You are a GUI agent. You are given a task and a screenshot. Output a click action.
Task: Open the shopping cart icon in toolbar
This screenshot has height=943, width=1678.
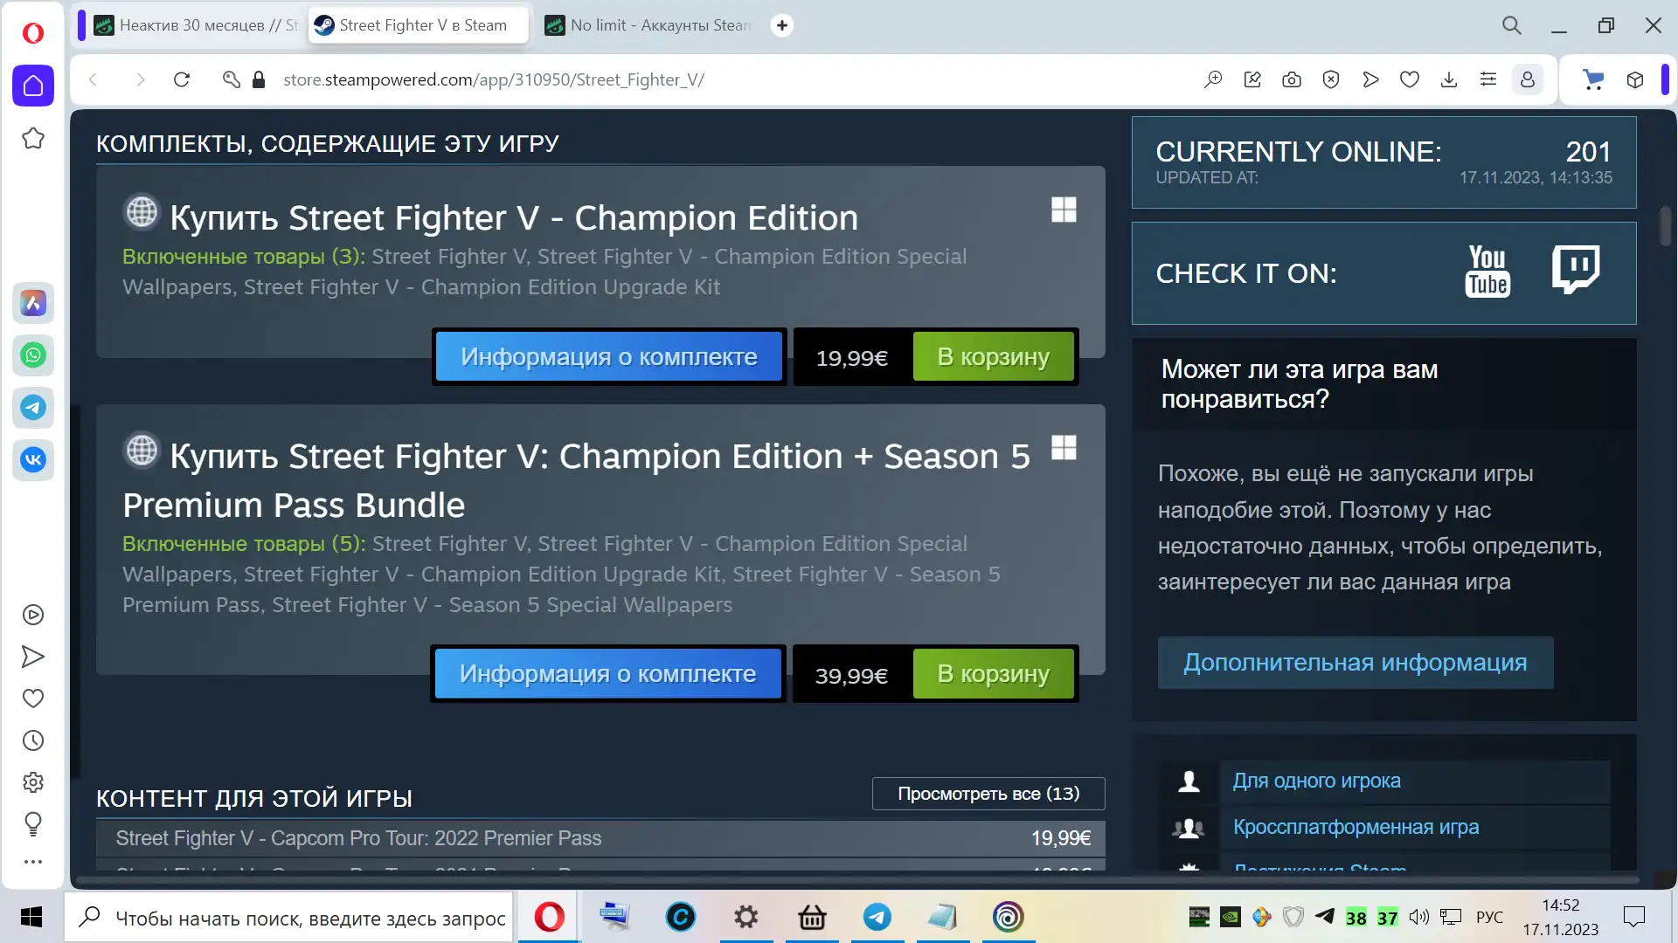click(x=1593, y=79)
